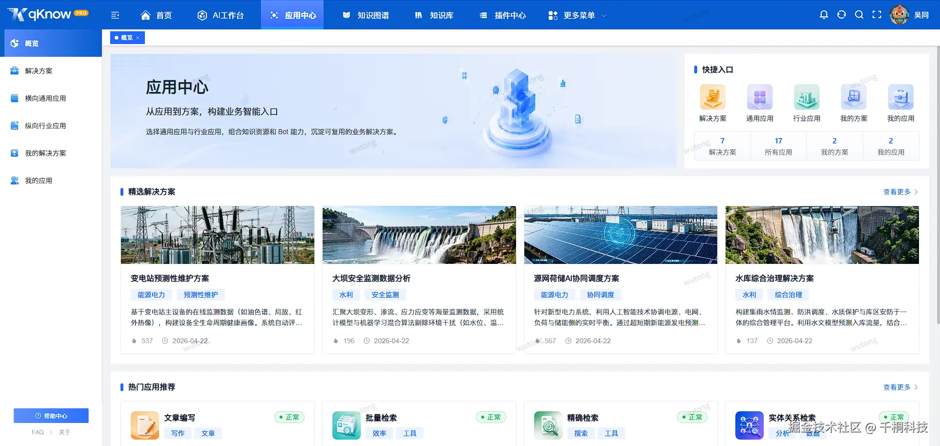Open the 解决方案 quick entry icon
Image resolution: width=940 pixels, height=446 pixels.
(x=713, y=97)
